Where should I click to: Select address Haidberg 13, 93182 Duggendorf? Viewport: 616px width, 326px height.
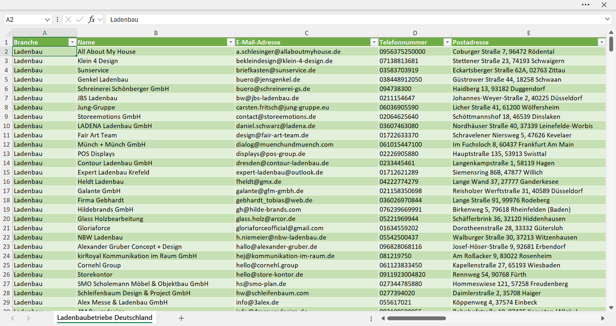pyautogui.click(x=529, y=89)
